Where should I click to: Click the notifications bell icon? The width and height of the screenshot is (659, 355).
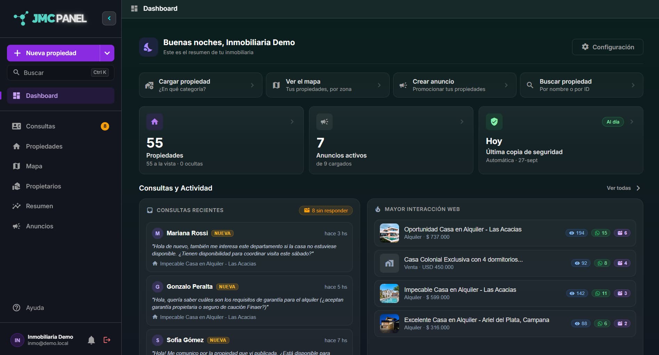[x=91, y=340]
